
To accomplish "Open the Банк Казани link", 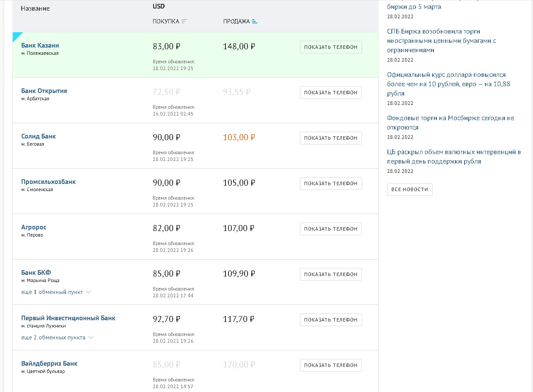I will (x=40, y=45).
